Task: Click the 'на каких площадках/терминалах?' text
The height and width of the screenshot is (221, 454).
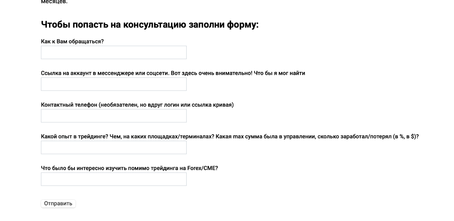Action: click(x=169, y=137)
